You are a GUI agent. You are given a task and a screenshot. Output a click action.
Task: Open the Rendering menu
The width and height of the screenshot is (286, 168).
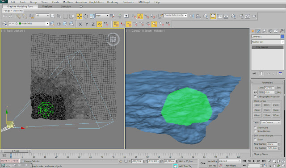[113, 2]
